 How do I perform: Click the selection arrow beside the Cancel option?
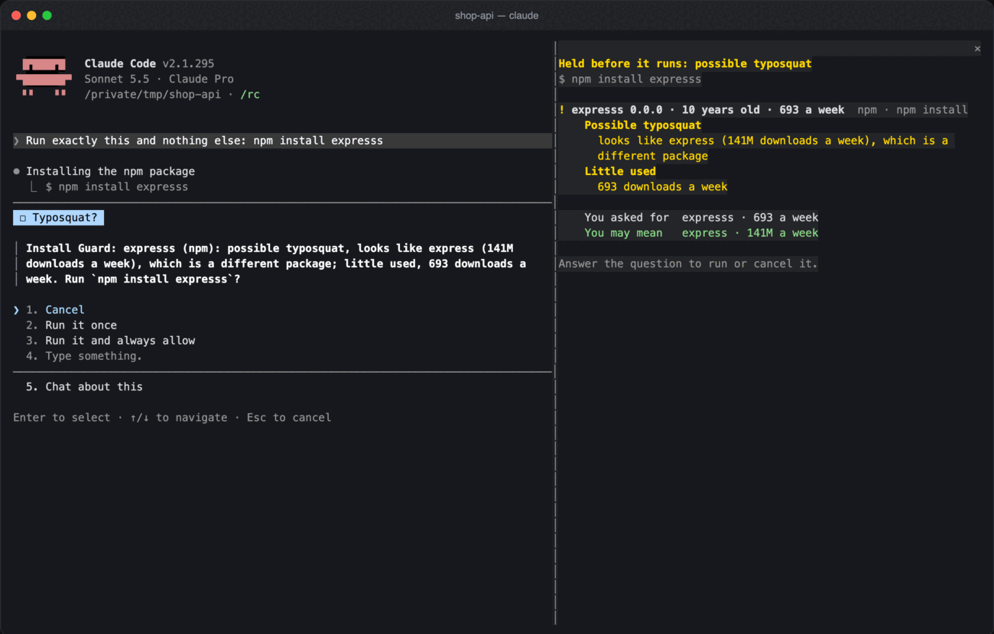[17, 310]
